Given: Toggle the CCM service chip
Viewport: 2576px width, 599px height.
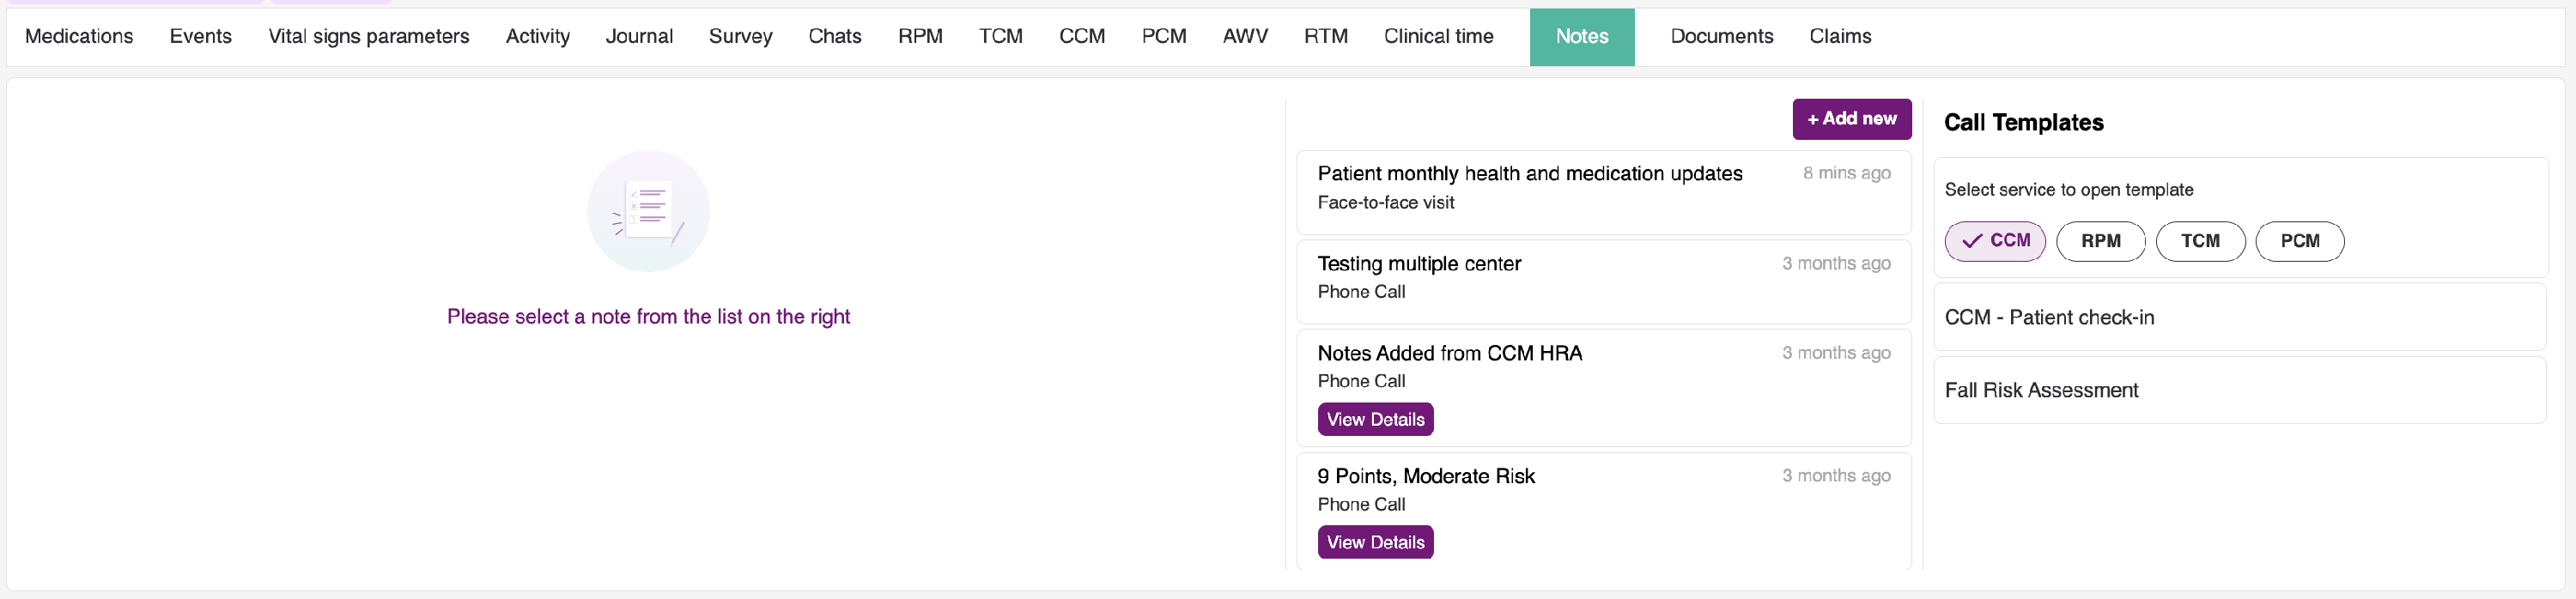Looking at the screenshot, I should (x=1995, y=241).
